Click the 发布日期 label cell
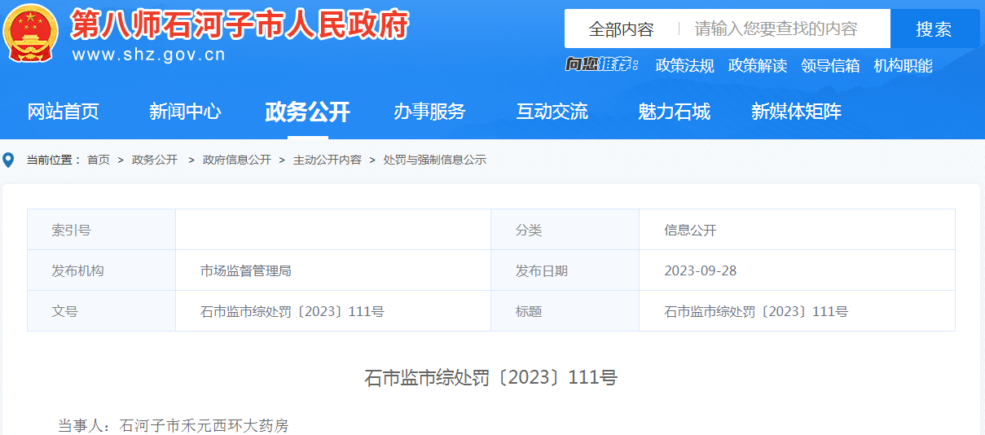 click(565, 270)
